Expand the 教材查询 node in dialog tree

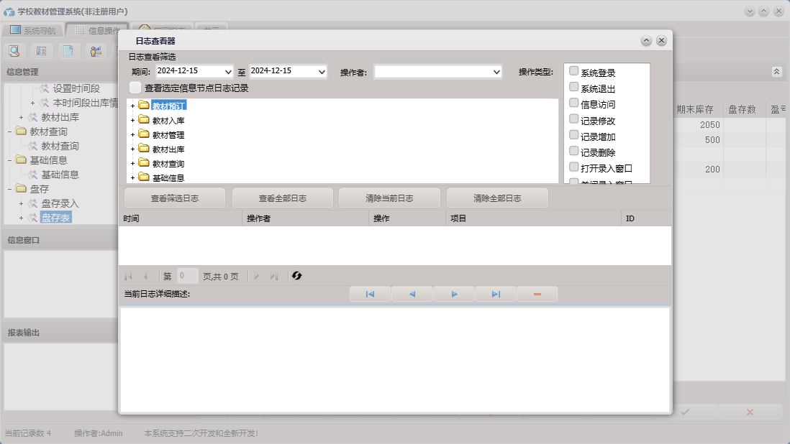pos(132,163)
